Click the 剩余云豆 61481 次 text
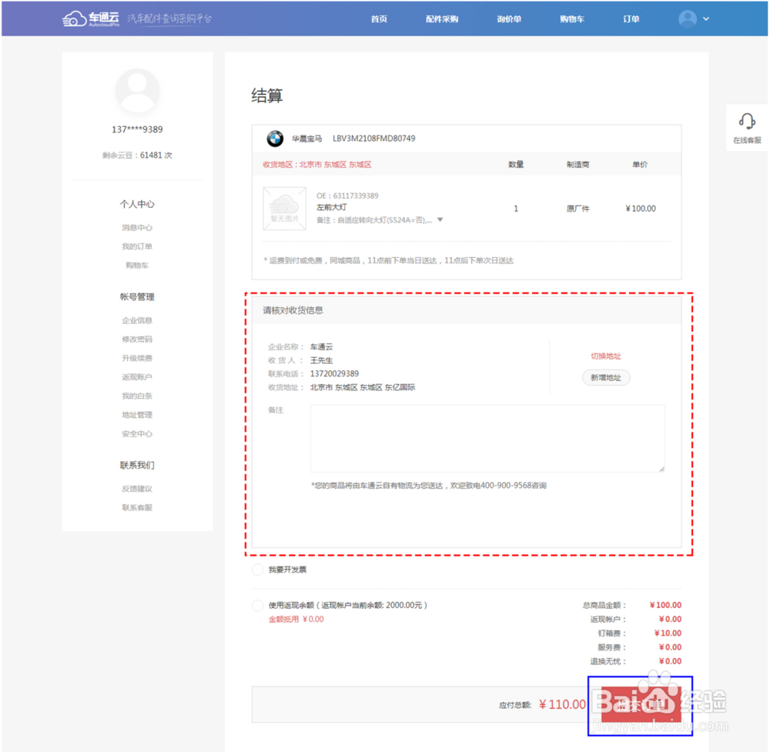 [137, 155]
